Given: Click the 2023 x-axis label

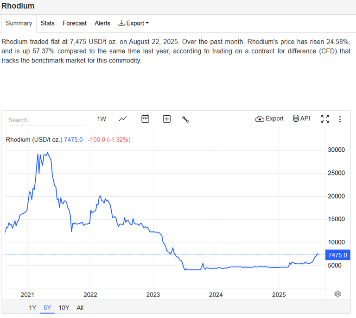Looking at the screenshot, I should (153, 295).
